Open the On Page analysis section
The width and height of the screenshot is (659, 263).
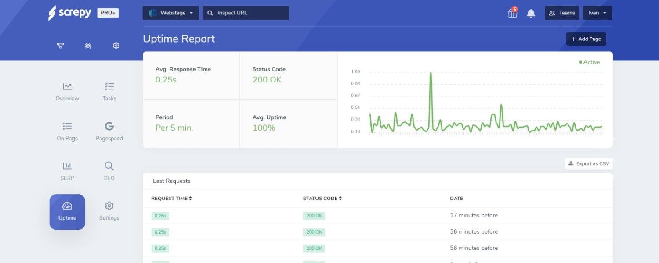[x=67, y=130]
